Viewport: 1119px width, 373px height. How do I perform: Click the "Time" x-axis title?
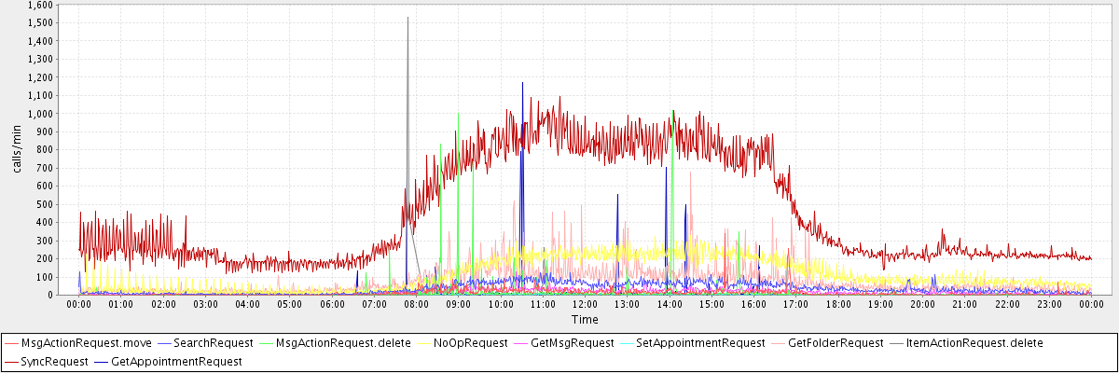click(585, 320)
